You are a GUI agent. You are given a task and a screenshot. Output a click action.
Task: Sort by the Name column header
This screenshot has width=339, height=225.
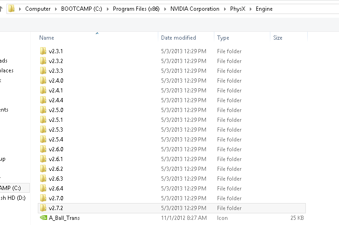[47, 38]
